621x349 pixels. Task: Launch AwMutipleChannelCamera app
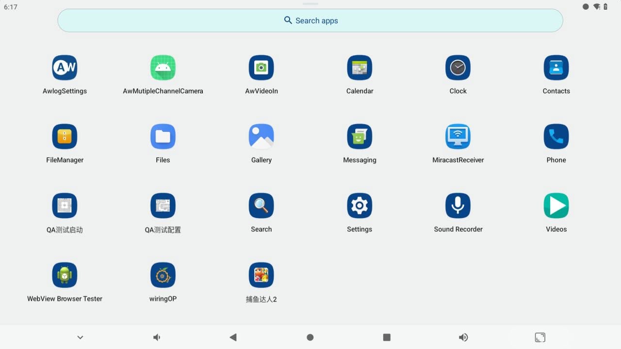163,68
